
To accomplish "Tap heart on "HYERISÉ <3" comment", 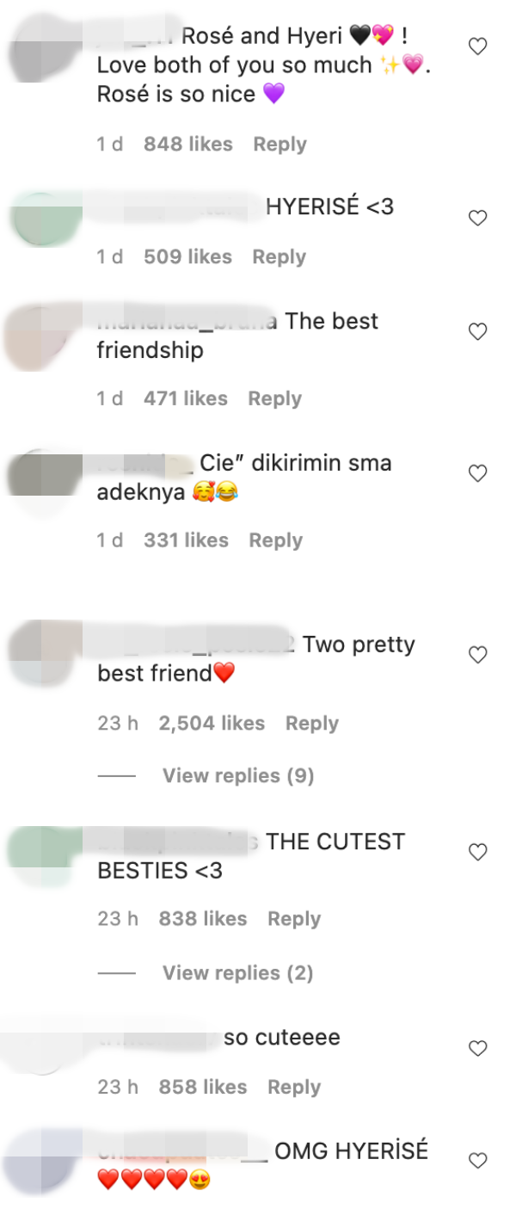I will (477, 219).
